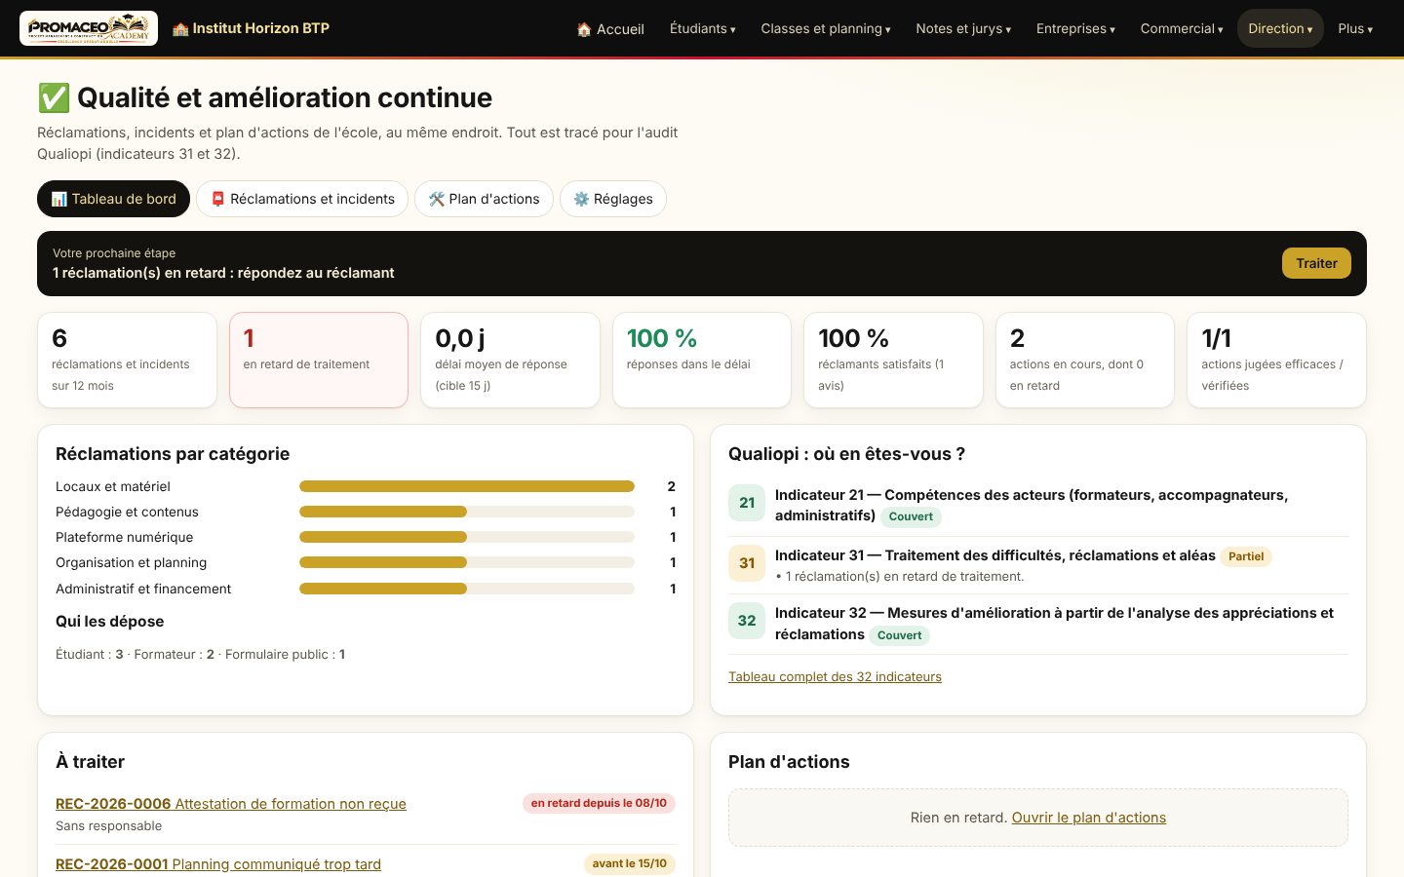This screenshot has height=877, width=1404.
Task: Click the 6 réclamations et incidents card
Action: pos(127,360)
